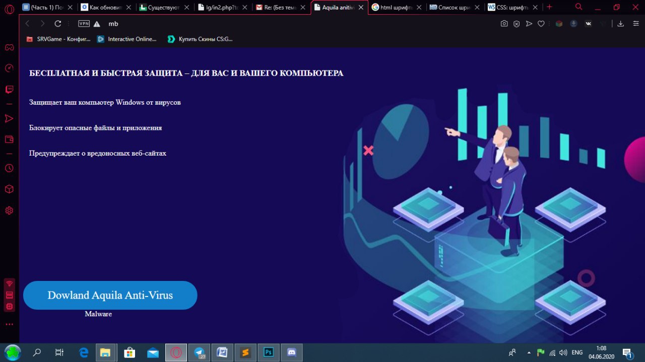Open a new tab with plus button
645x362 pixels.
click(x=549, y=7)
